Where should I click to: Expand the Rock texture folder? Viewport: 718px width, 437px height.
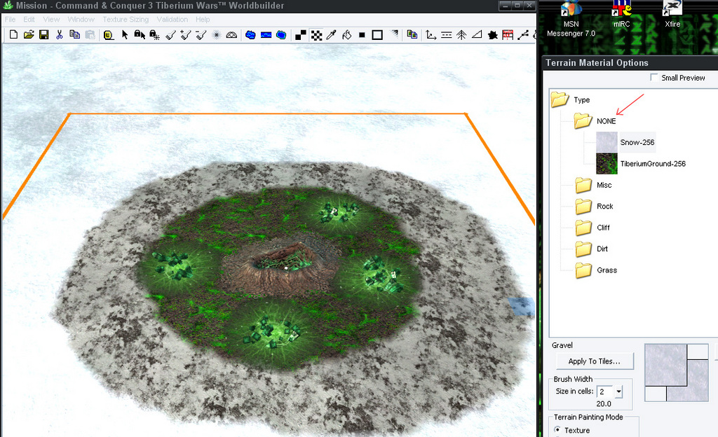(583, 206)
